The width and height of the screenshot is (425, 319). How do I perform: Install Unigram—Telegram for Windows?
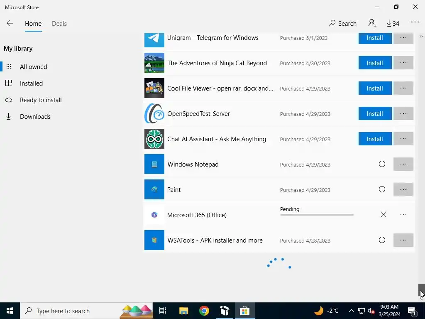coord(375,38)
